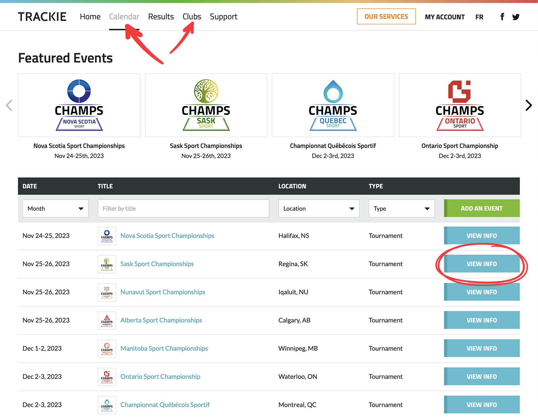Open the Twitter bird icon
538x417 pixels.
516,17
